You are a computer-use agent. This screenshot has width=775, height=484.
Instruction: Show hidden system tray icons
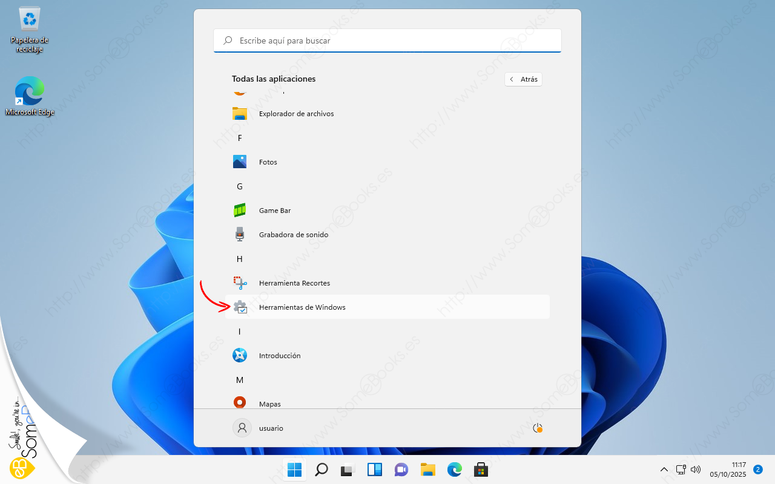664,469
